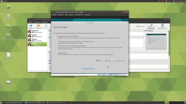Click clock in top panel
The width and height of the screenshot is (186, 104).
click(180, 1)
